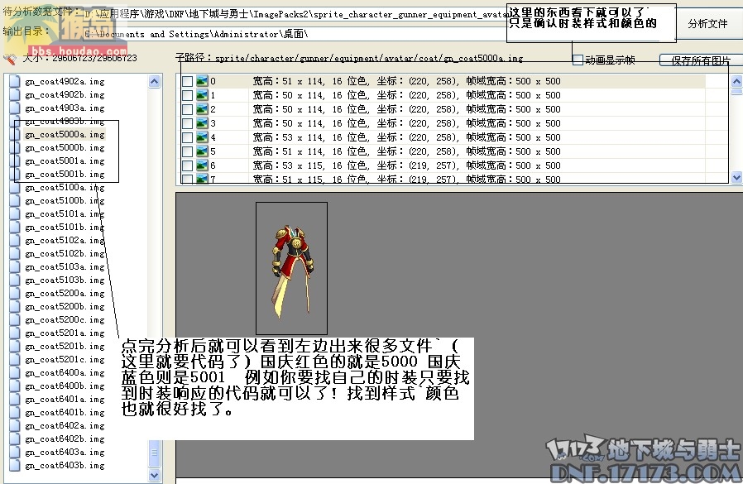743x484 pixels.
Task: Click file icon next to gn_coat6401a.img
Action: point(15,399)
